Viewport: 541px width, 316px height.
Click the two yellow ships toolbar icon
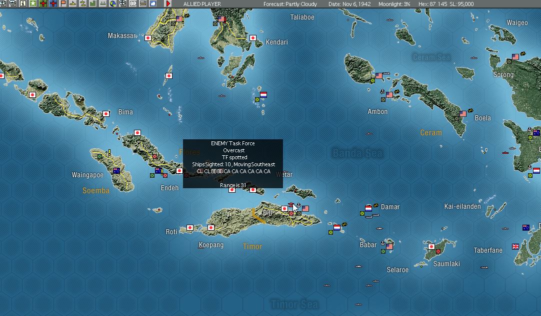[x=83, y=4]
